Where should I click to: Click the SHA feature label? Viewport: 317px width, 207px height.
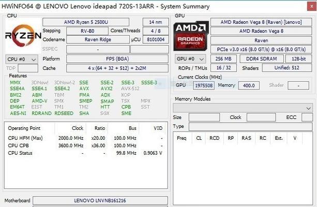[84, 113]
